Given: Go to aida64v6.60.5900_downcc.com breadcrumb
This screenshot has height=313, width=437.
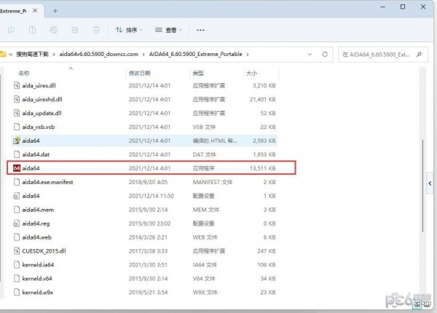Looking at the screenshot, I should 98,54.
